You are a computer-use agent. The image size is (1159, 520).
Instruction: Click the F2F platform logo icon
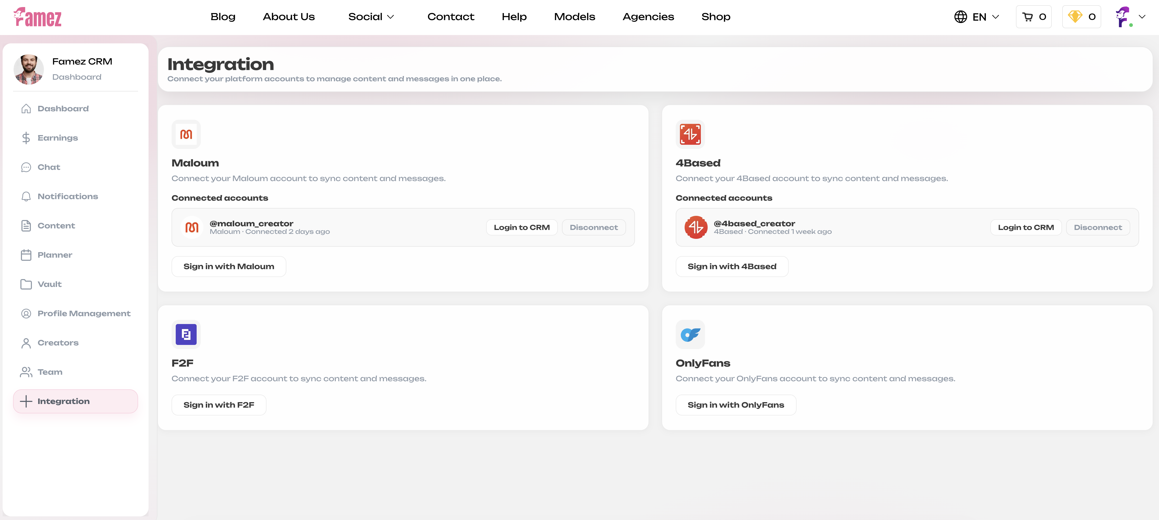coord(186,334)
